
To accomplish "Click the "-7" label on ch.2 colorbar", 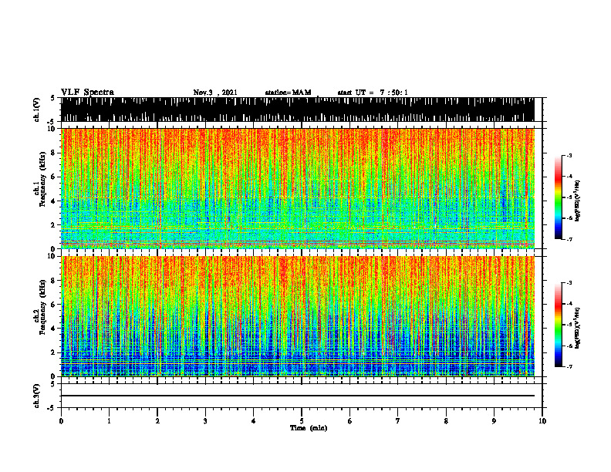I will coord(569,366).
